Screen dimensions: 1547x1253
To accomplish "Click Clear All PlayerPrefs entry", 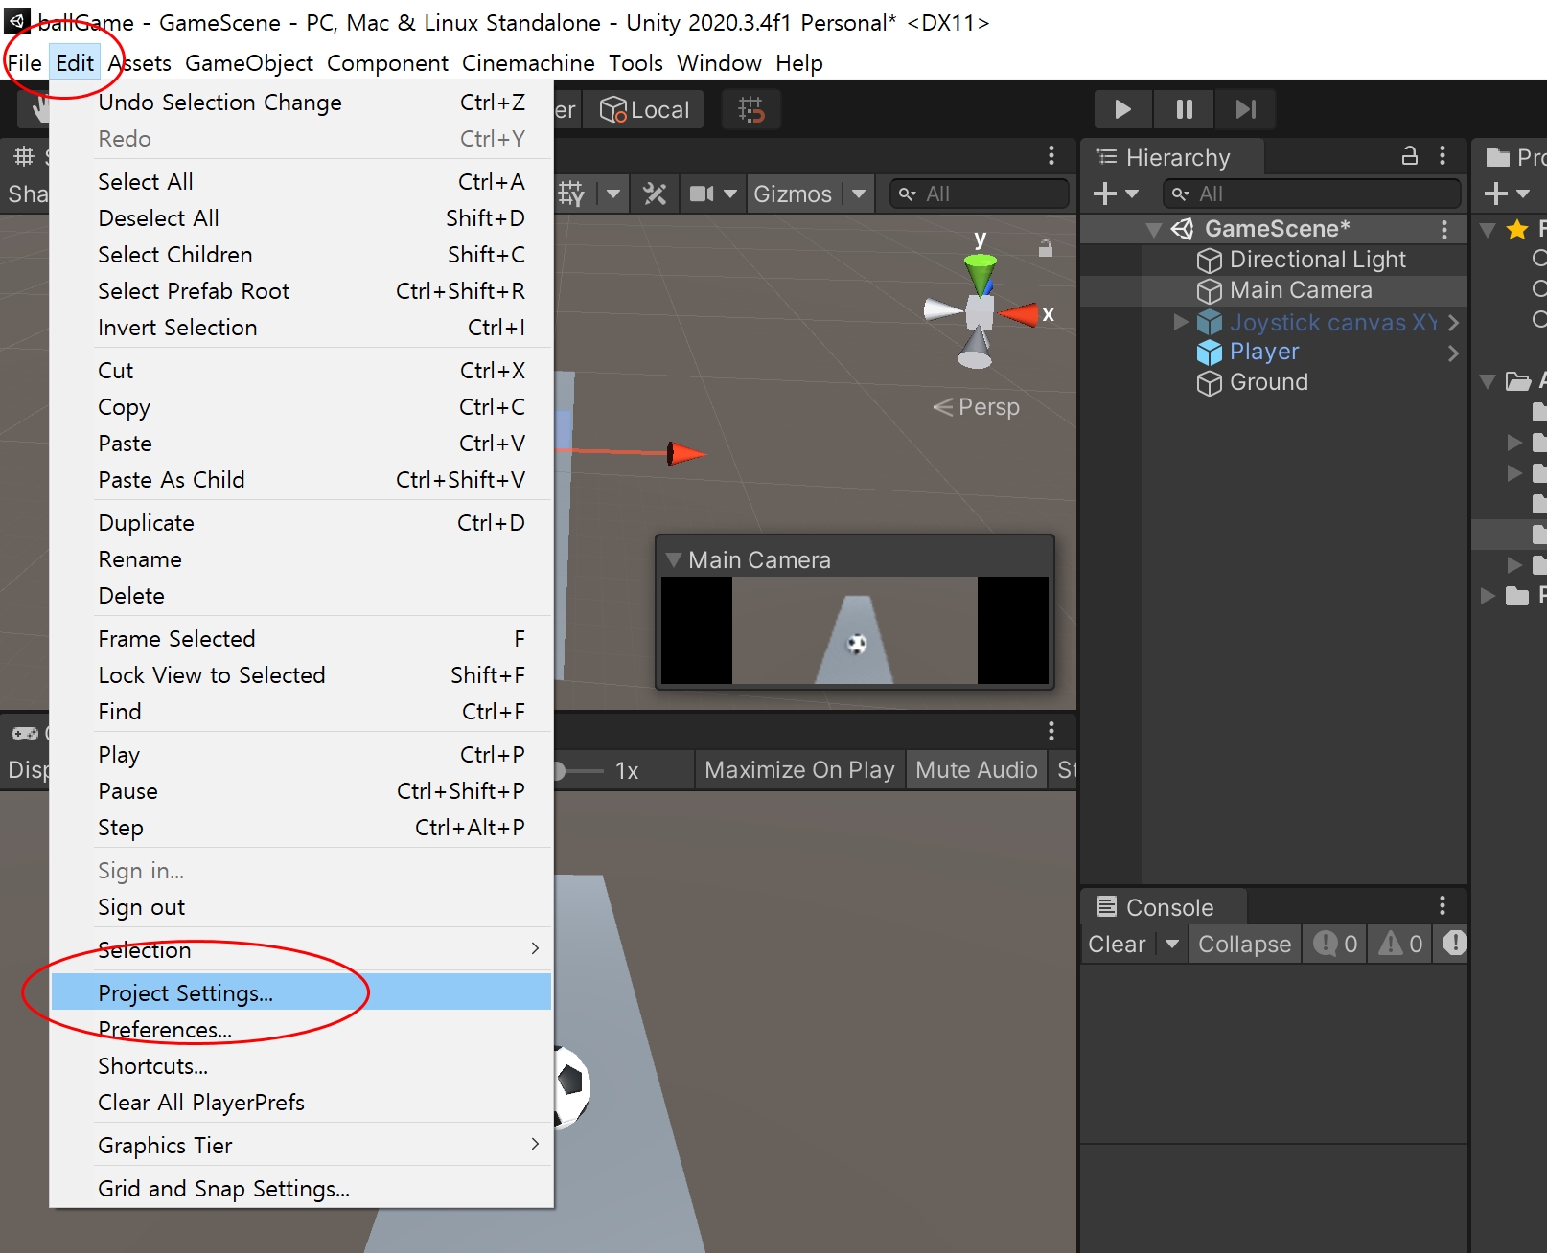I will 301,1102.
